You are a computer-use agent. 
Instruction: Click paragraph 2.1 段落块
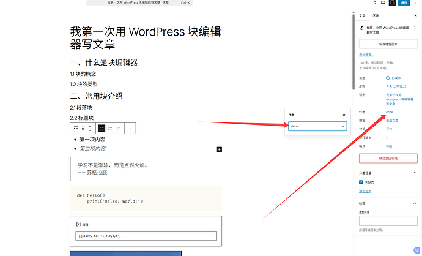[x=81, y=108]
